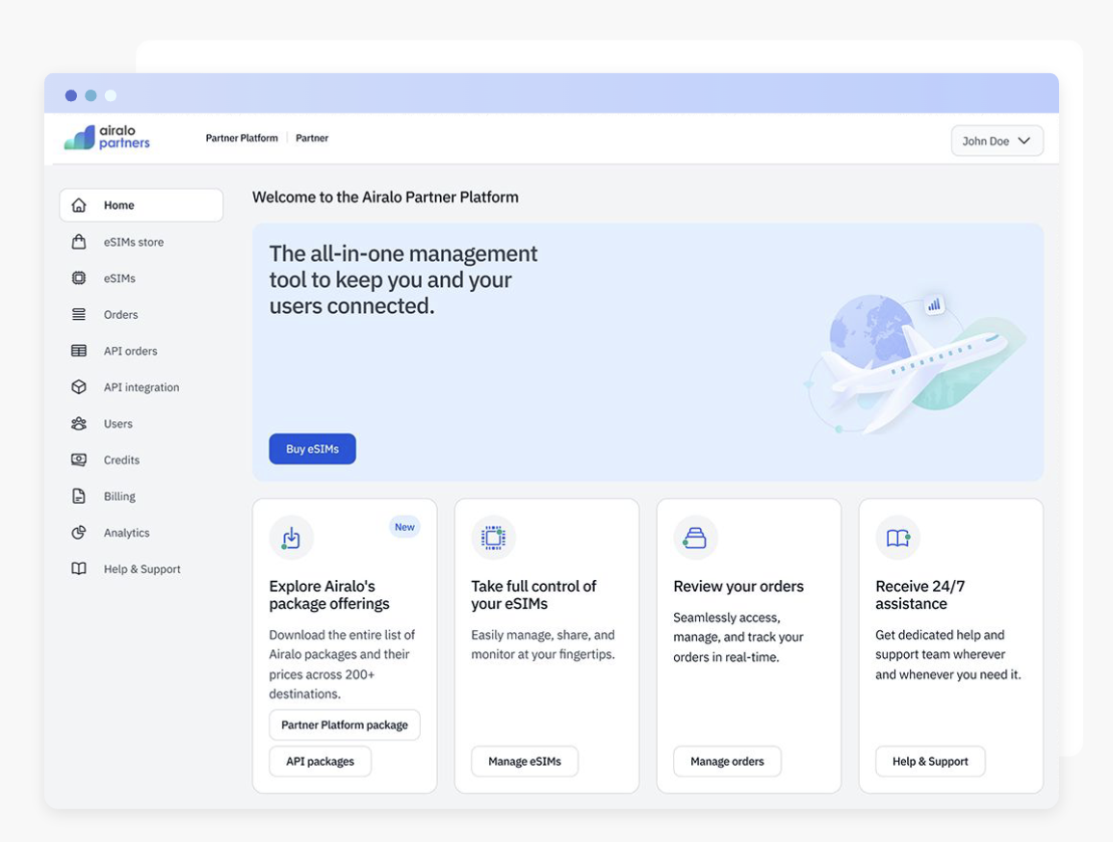Image resolution: width=1113 pixels, height=842 pixels.
Task: Click the eSIMs chip icon in sidebar
Action: 79,278
